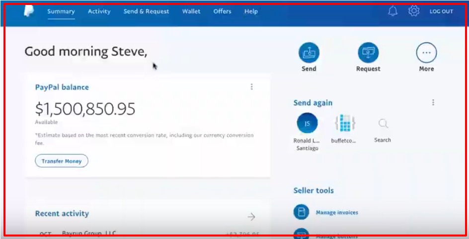Click the Transfer Money button
This screenshot has height=239, width=469.
[62, 161]
